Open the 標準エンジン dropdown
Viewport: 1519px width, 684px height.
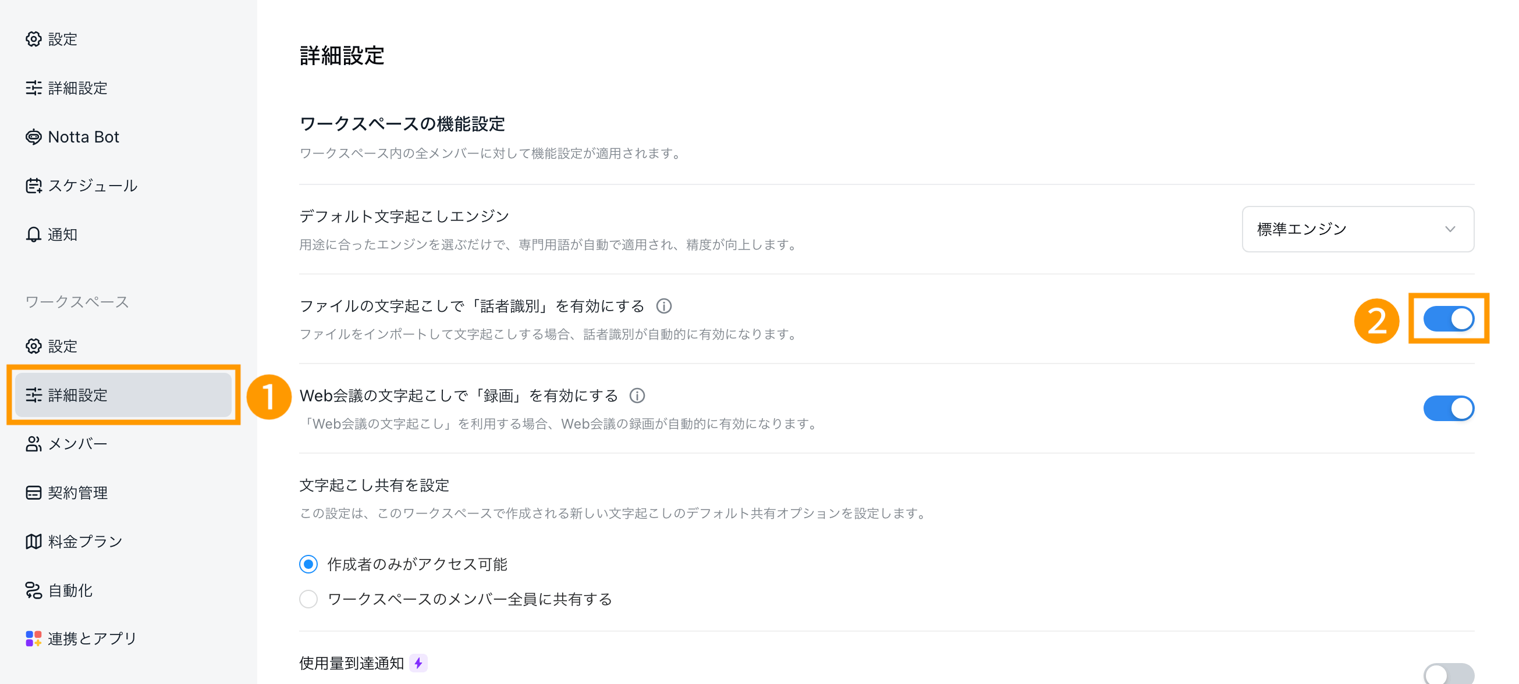pyautogui.click(x=1357, y=229)
